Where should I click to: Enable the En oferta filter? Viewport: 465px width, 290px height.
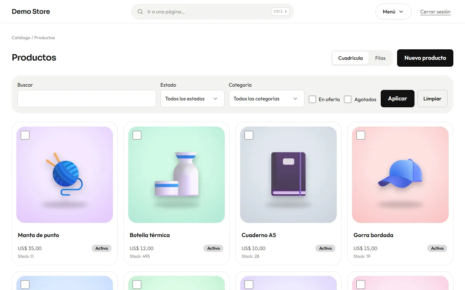point(312,99)
